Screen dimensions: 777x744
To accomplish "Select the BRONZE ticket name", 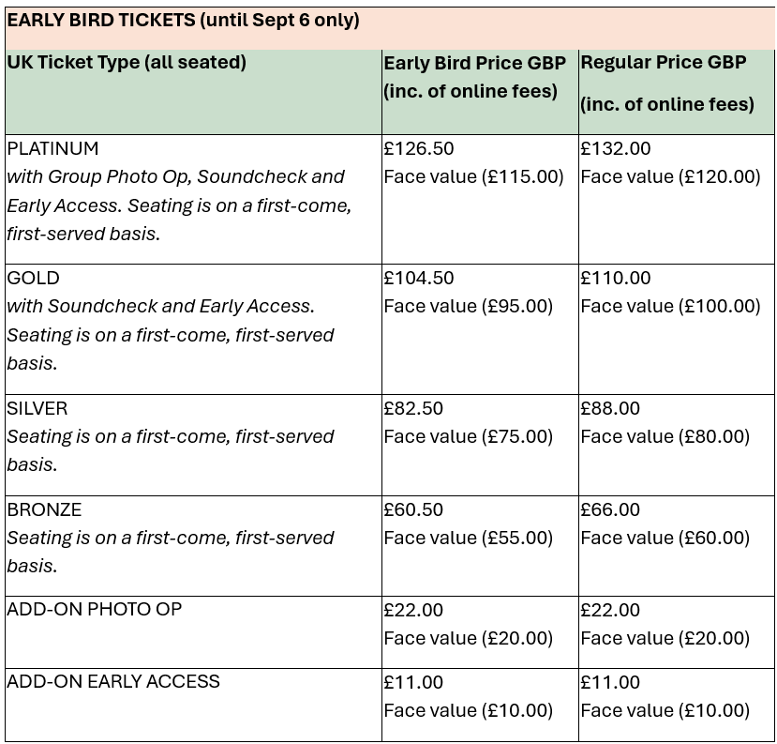I will tap(44, 509).
